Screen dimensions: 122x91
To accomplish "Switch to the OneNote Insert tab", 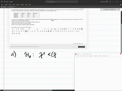I will (10, 5).
